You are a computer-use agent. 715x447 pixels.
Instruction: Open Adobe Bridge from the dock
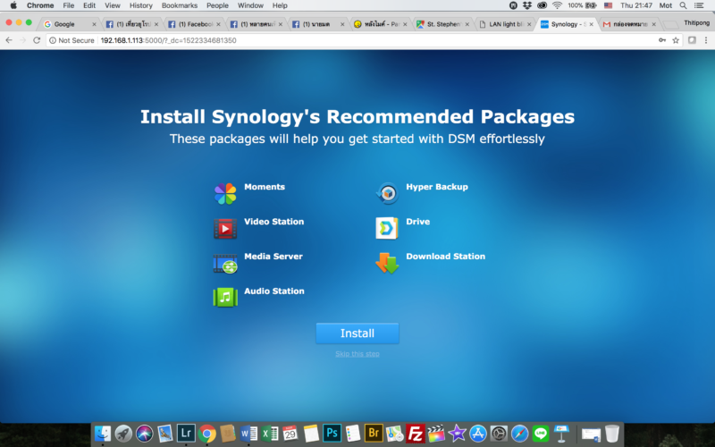[374, 433]
